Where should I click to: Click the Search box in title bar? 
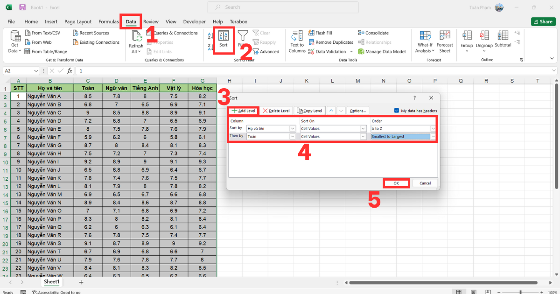pos(282,7)
